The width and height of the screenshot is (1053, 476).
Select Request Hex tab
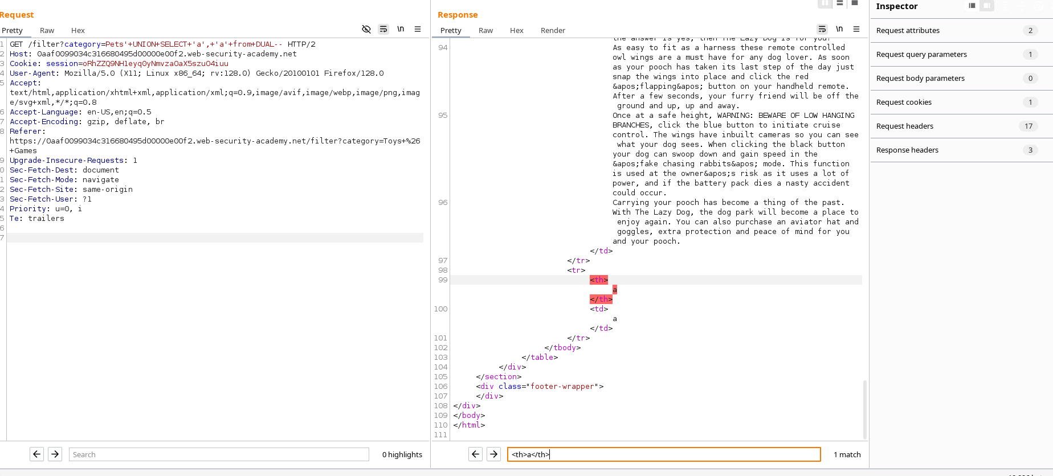(78, 30)
